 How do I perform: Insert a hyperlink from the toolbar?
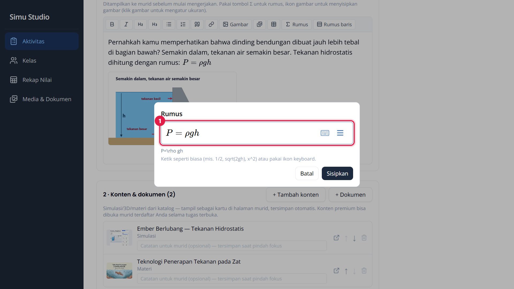pyautogui.click(x=211, y=24)
